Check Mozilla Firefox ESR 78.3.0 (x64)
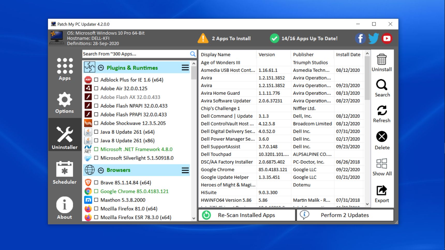The width and height of the screenshot is (445, 250). 96,217
